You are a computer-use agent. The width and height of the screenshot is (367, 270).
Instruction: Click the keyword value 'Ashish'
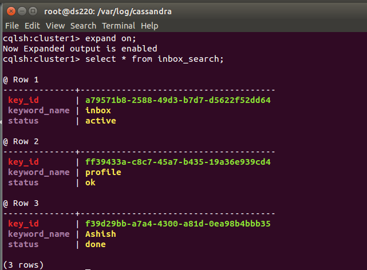coord(101,234)
